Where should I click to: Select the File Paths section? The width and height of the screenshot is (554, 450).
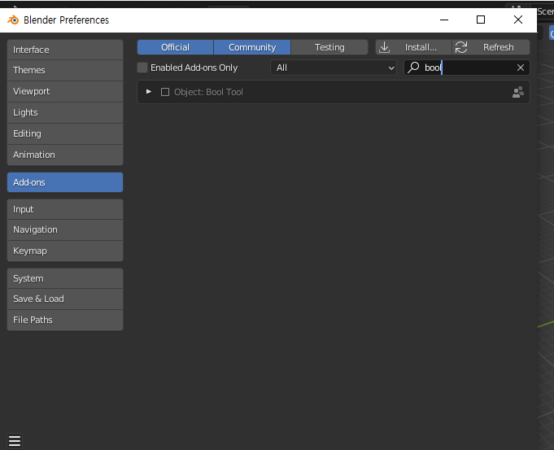[x=65, y=321]
